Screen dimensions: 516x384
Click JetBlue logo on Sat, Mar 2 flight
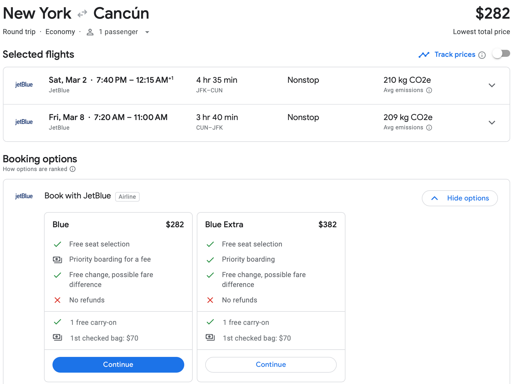pyautogui.click(x=24, y=84)
